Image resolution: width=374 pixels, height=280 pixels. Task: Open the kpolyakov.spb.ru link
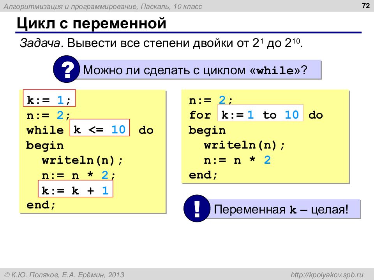click(x=327, y=275)
